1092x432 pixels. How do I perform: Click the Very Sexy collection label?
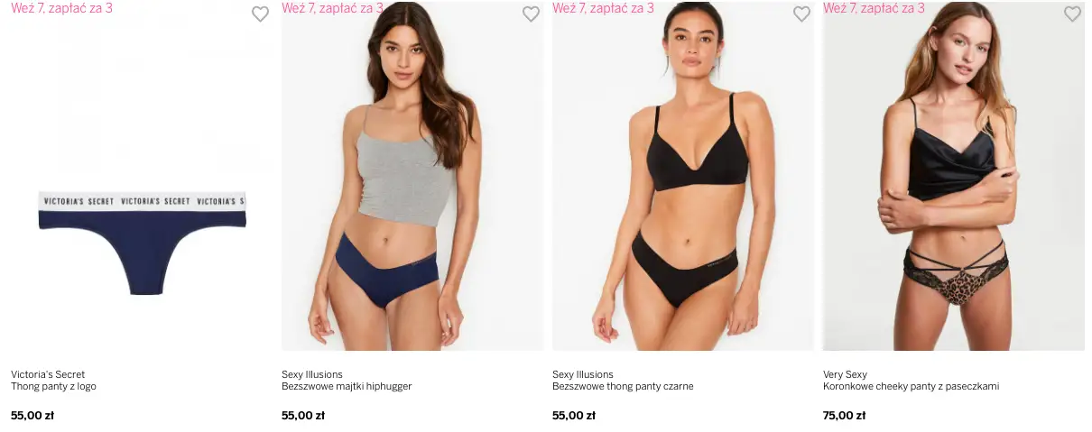click(845, 374)
